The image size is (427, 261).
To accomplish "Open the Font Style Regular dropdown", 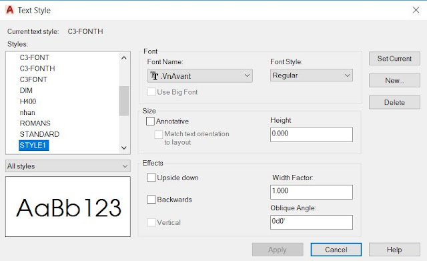I will tap(312, 75).
